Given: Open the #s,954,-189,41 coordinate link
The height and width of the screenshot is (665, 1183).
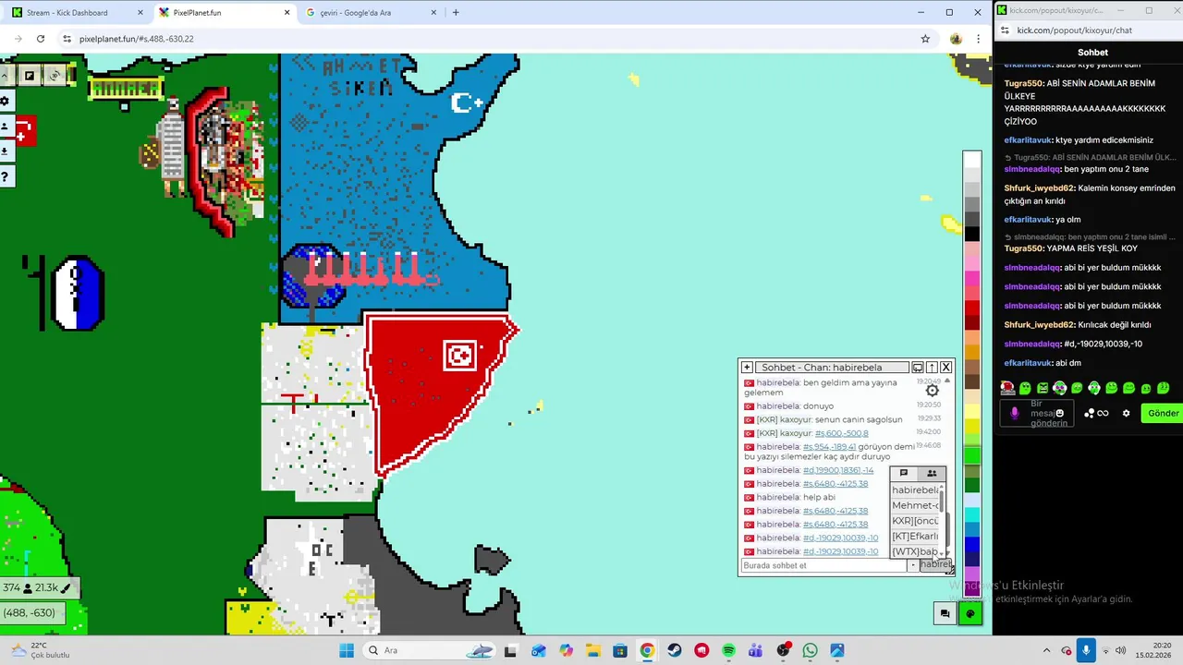Looking at the screenshot, I should pos(829,446).
